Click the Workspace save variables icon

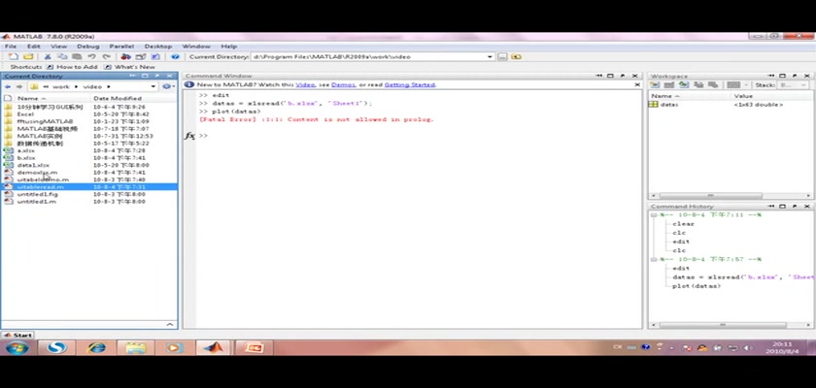(698, 84)
